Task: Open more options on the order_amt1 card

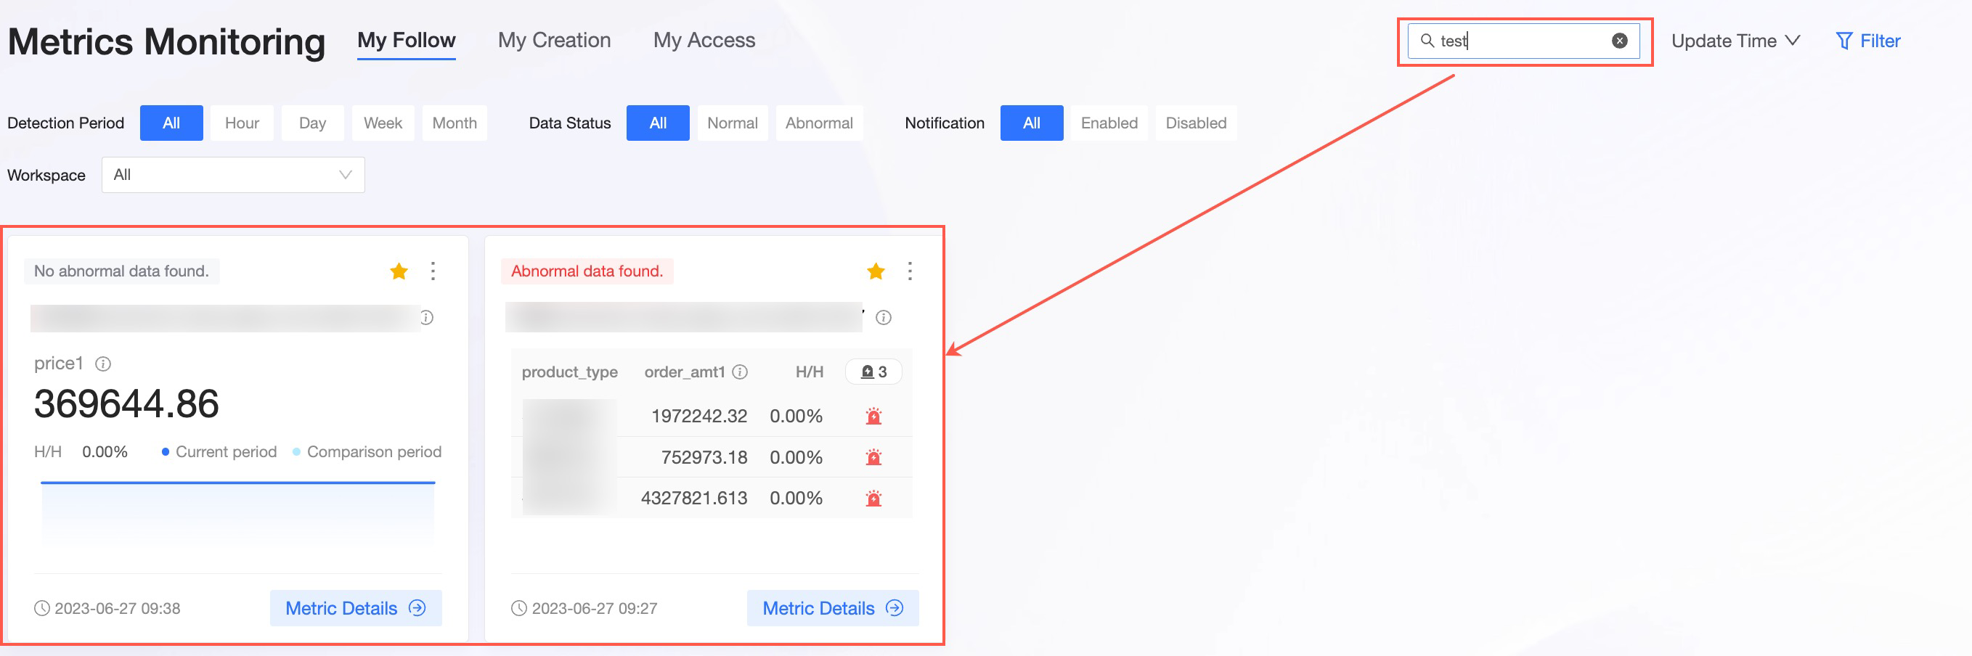Action: (x=910, y=271)
